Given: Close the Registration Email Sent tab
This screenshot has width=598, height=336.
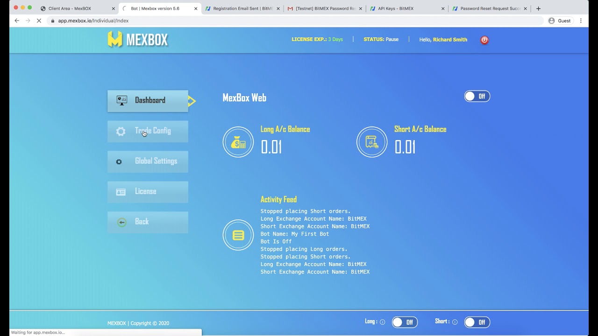Looking at the screenshot, I should click(x=278, y=8).
